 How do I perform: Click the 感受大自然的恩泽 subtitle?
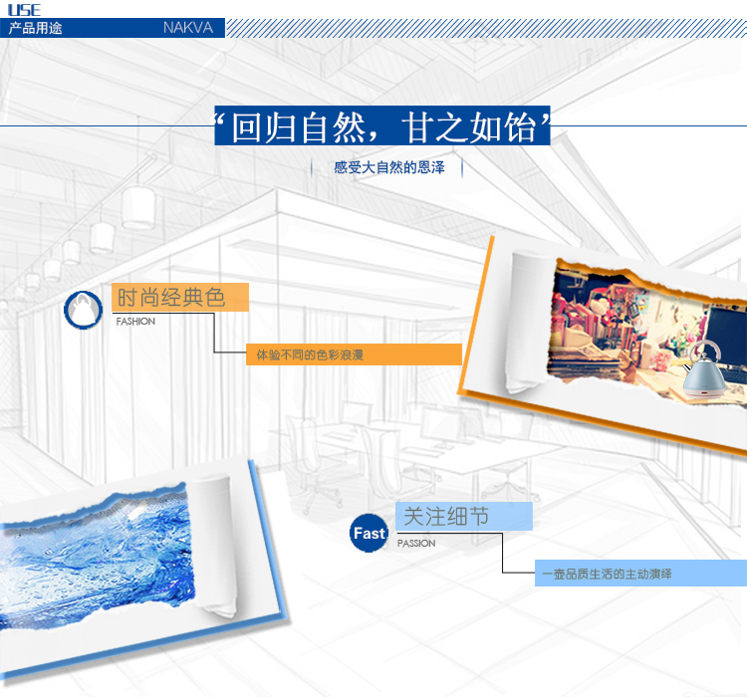pyautogui.click(x=389, y=167)
